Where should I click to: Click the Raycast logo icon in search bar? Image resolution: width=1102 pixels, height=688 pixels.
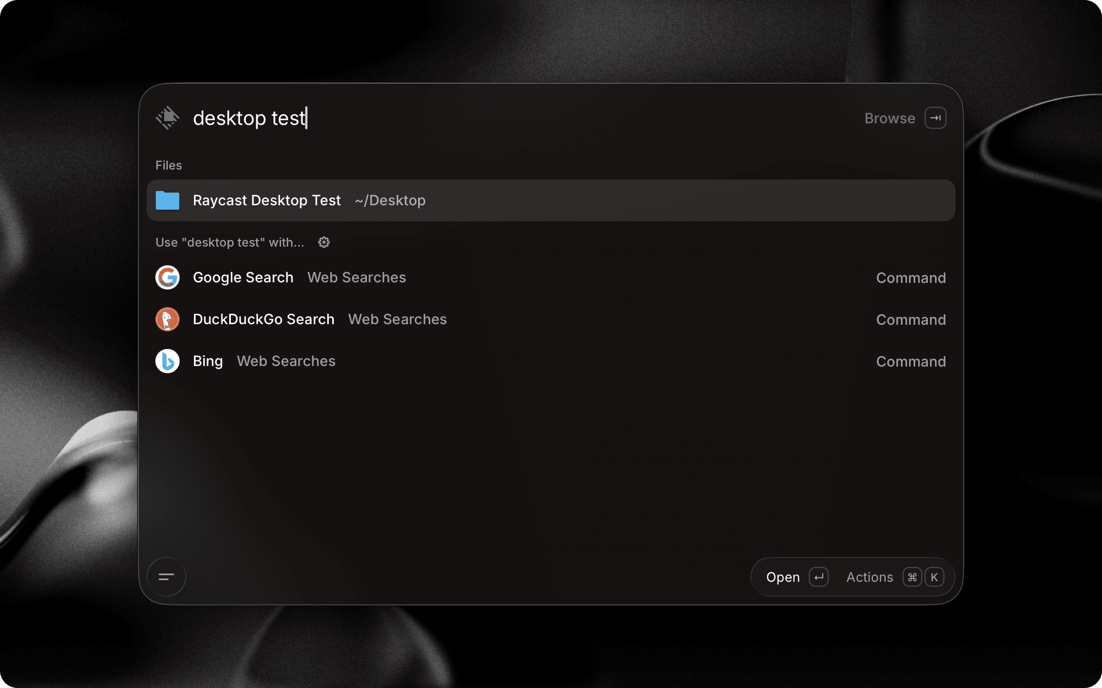coord(168,118)
